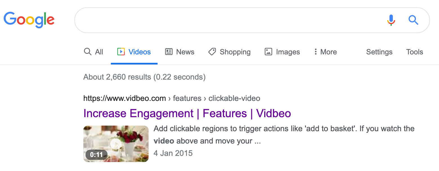Click the three-dot More icon

pos(316,52)
